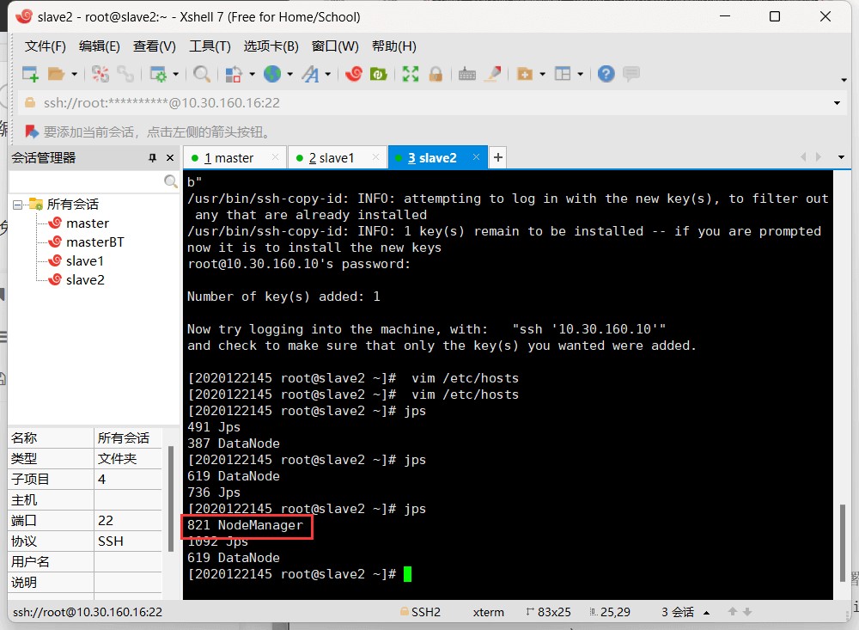The height and width of the screenshot is (630, 859).
Task: Collapse the 所有会话 tree node
Action: tap(17, 205)
